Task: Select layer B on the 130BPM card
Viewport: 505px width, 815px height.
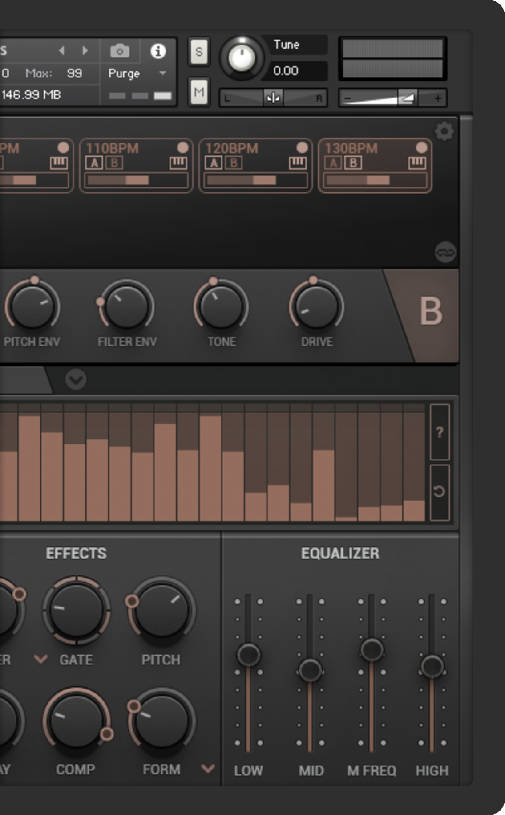Action: (x=353, y=163)
